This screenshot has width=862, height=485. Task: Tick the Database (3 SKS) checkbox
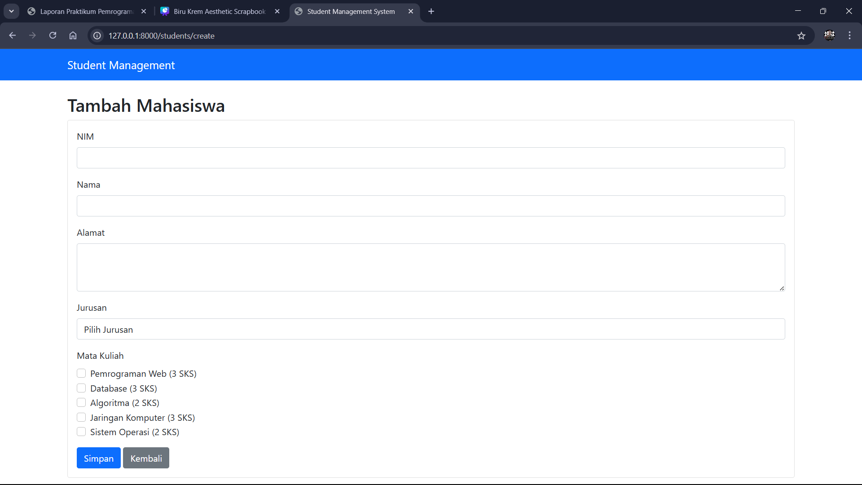coord(81,388)
